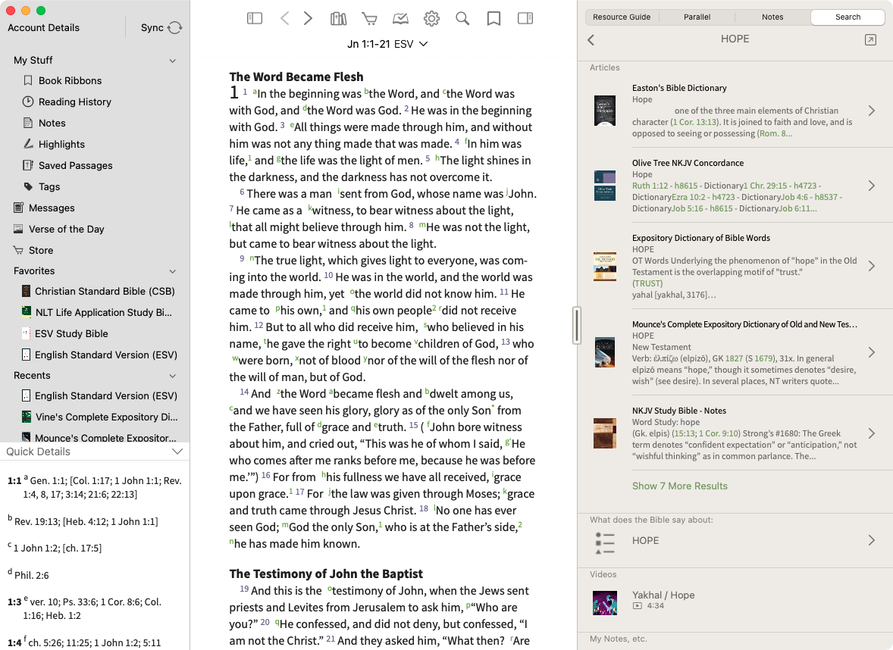Viewport: 893px width, 650px height.
Task: Select the Parallel tab
Action: pyautogui.click(x=697, y=17)
